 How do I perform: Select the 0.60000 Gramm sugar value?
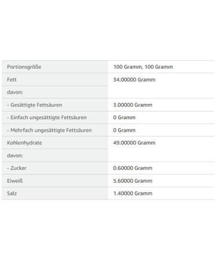[x=133, y=168]
